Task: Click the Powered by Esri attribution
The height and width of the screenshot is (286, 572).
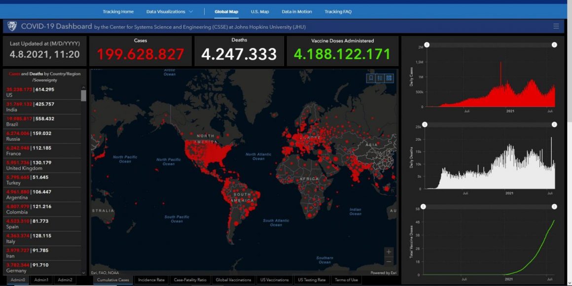Action: 383,273
